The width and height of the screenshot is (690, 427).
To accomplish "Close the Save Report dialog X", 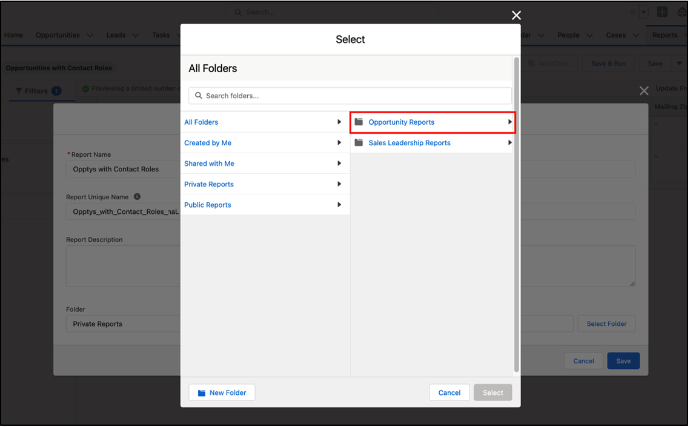I will click(644, 91).
